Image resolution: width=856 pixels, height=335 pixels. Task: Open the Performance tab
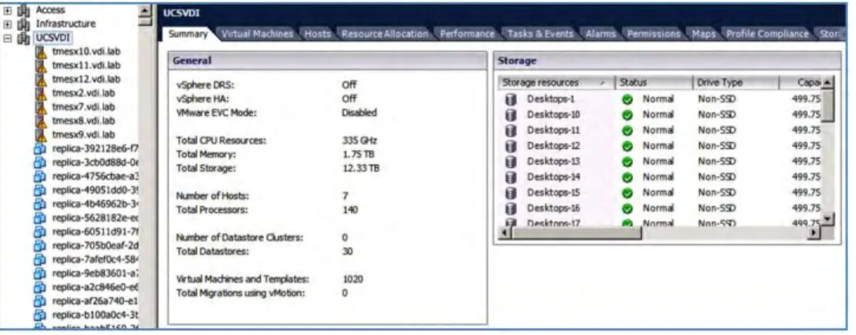point(467,34)
